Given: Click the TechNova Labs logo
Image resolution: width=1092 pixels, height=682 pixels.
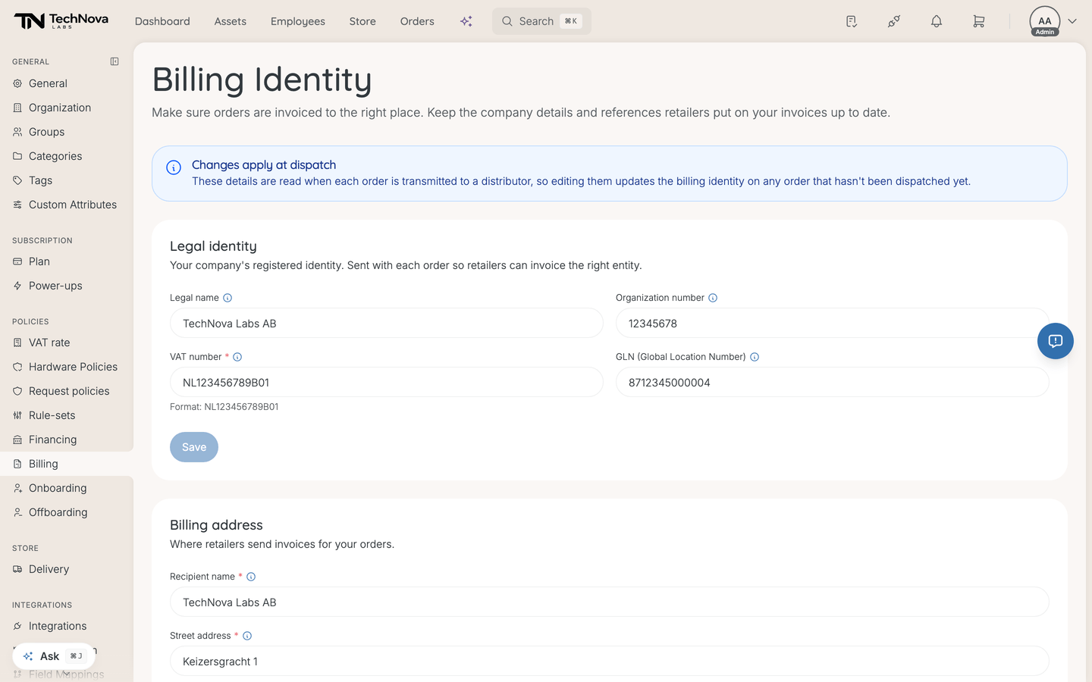Looking at the screenshot, I should 61,21.
